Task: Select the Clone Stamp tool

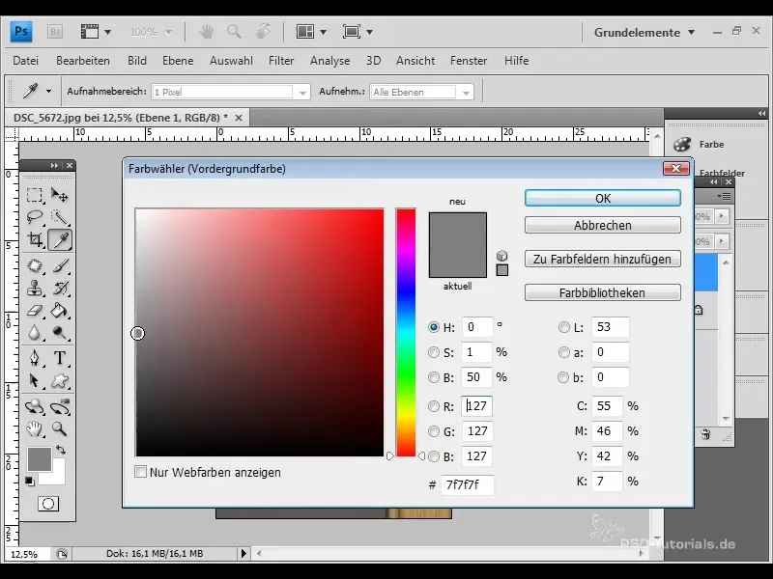Action: [x=35, y=288]
